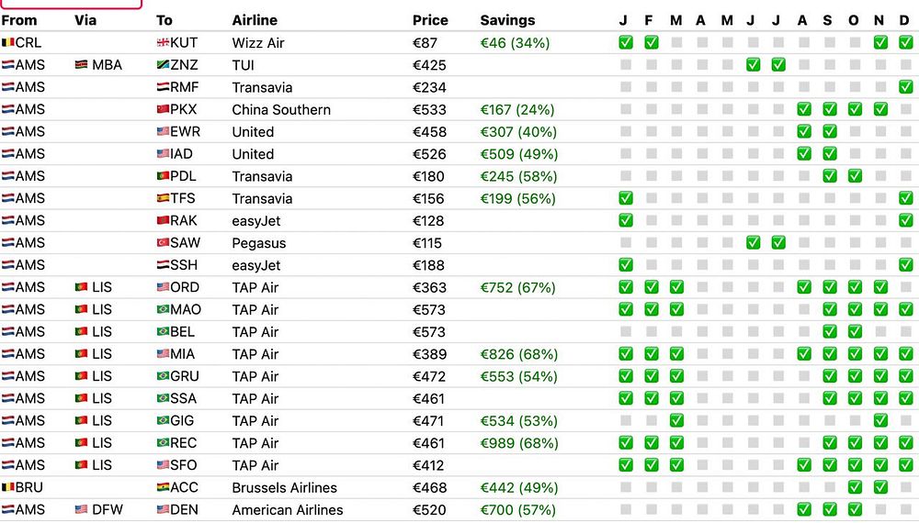Click the Spain flag beside TFS

click(x=163, y=199)
